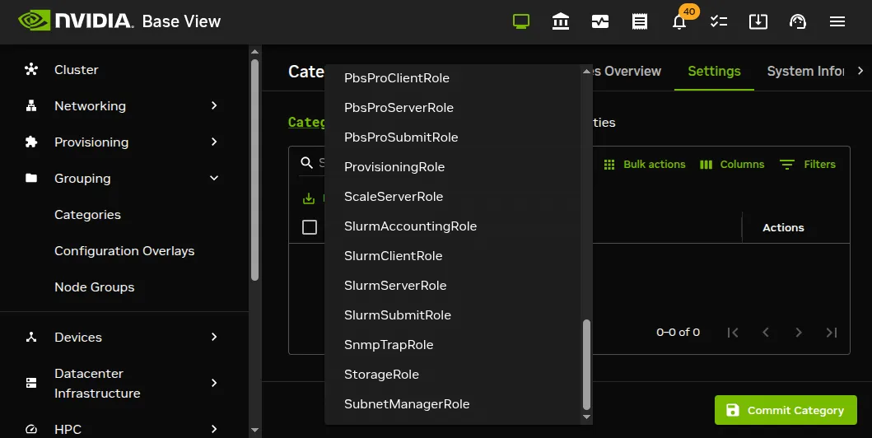Go to next page of table
The height and width of the screenshot is (438, 872).
point(799,333)
